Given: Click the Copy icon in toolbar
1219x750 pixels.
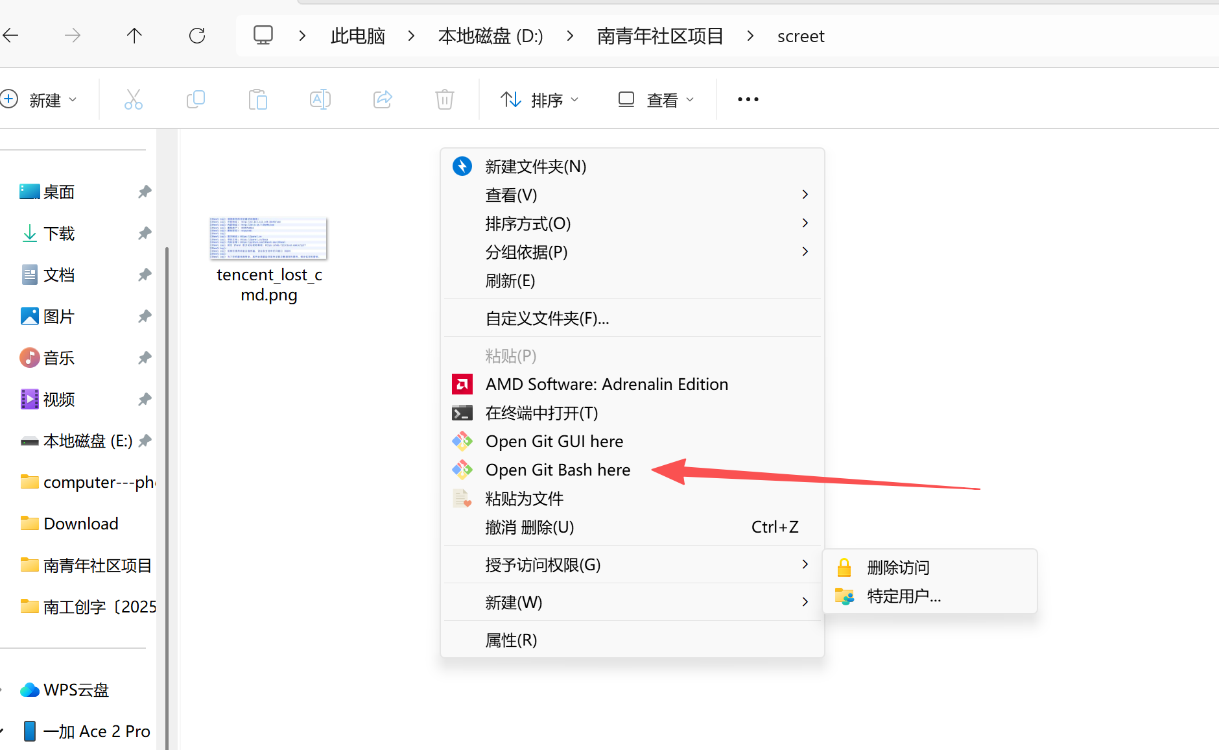Looking at the screenshot, I should point(195,99).
